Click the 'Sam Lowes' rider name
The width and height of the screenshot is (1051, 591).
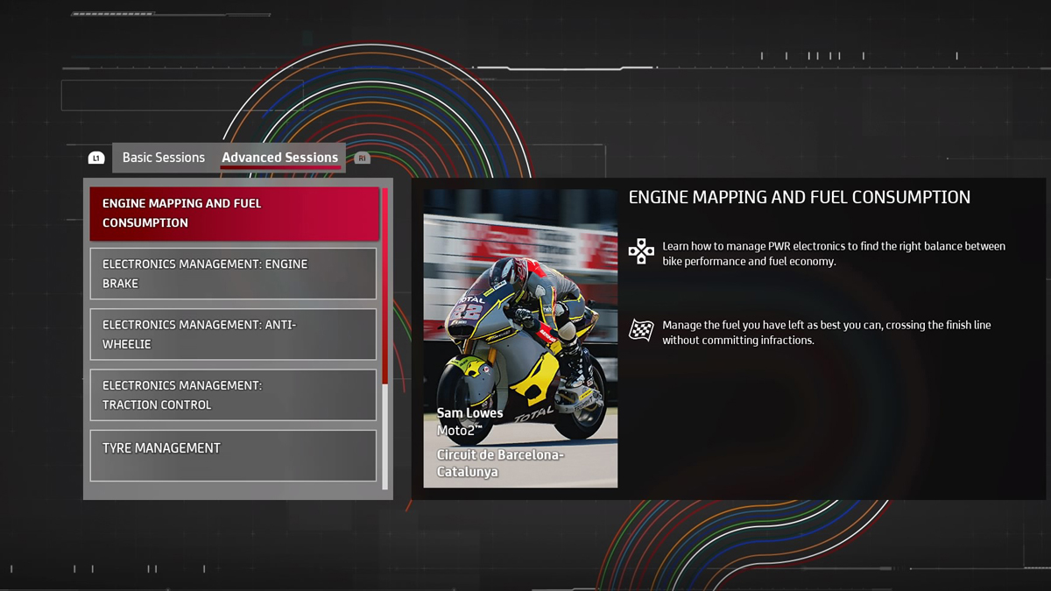coord(469,413)
